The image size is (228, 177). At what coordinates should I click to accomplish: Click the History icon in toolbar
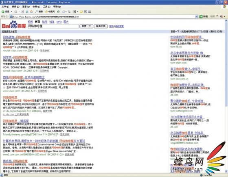pyautogui.click(x=58, y=12)
